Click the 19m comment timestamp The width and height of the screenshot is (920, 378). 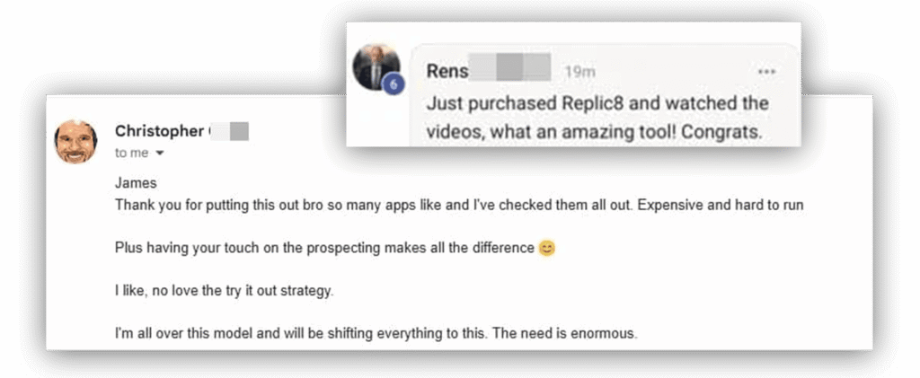(579, 72)
